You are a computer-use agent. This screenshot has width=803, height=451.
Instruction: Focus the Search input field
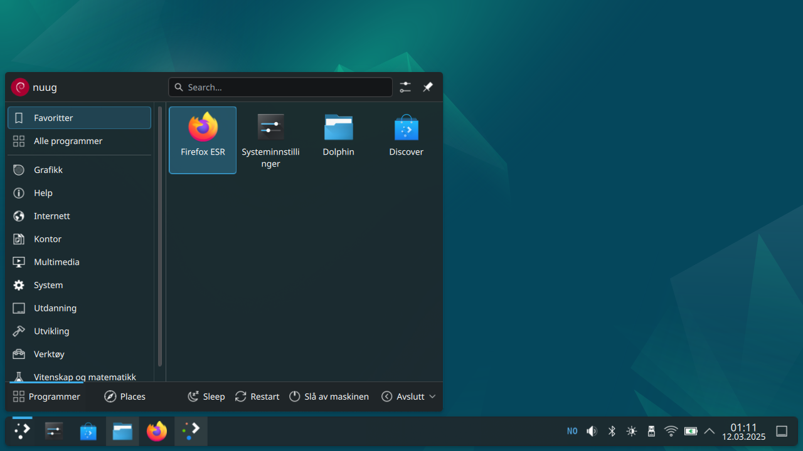point(280,87)
